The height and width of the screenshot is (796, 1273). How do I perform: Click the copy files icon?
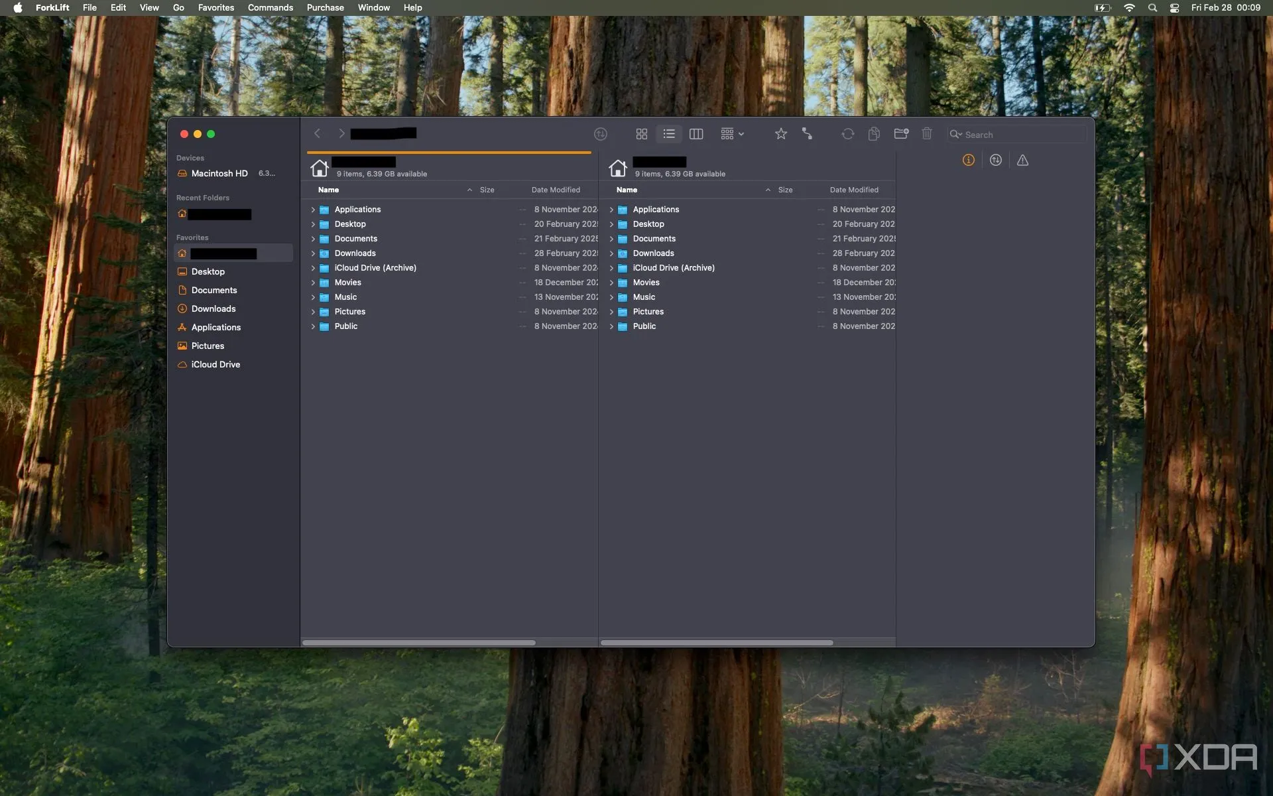[x=874, y=134]
